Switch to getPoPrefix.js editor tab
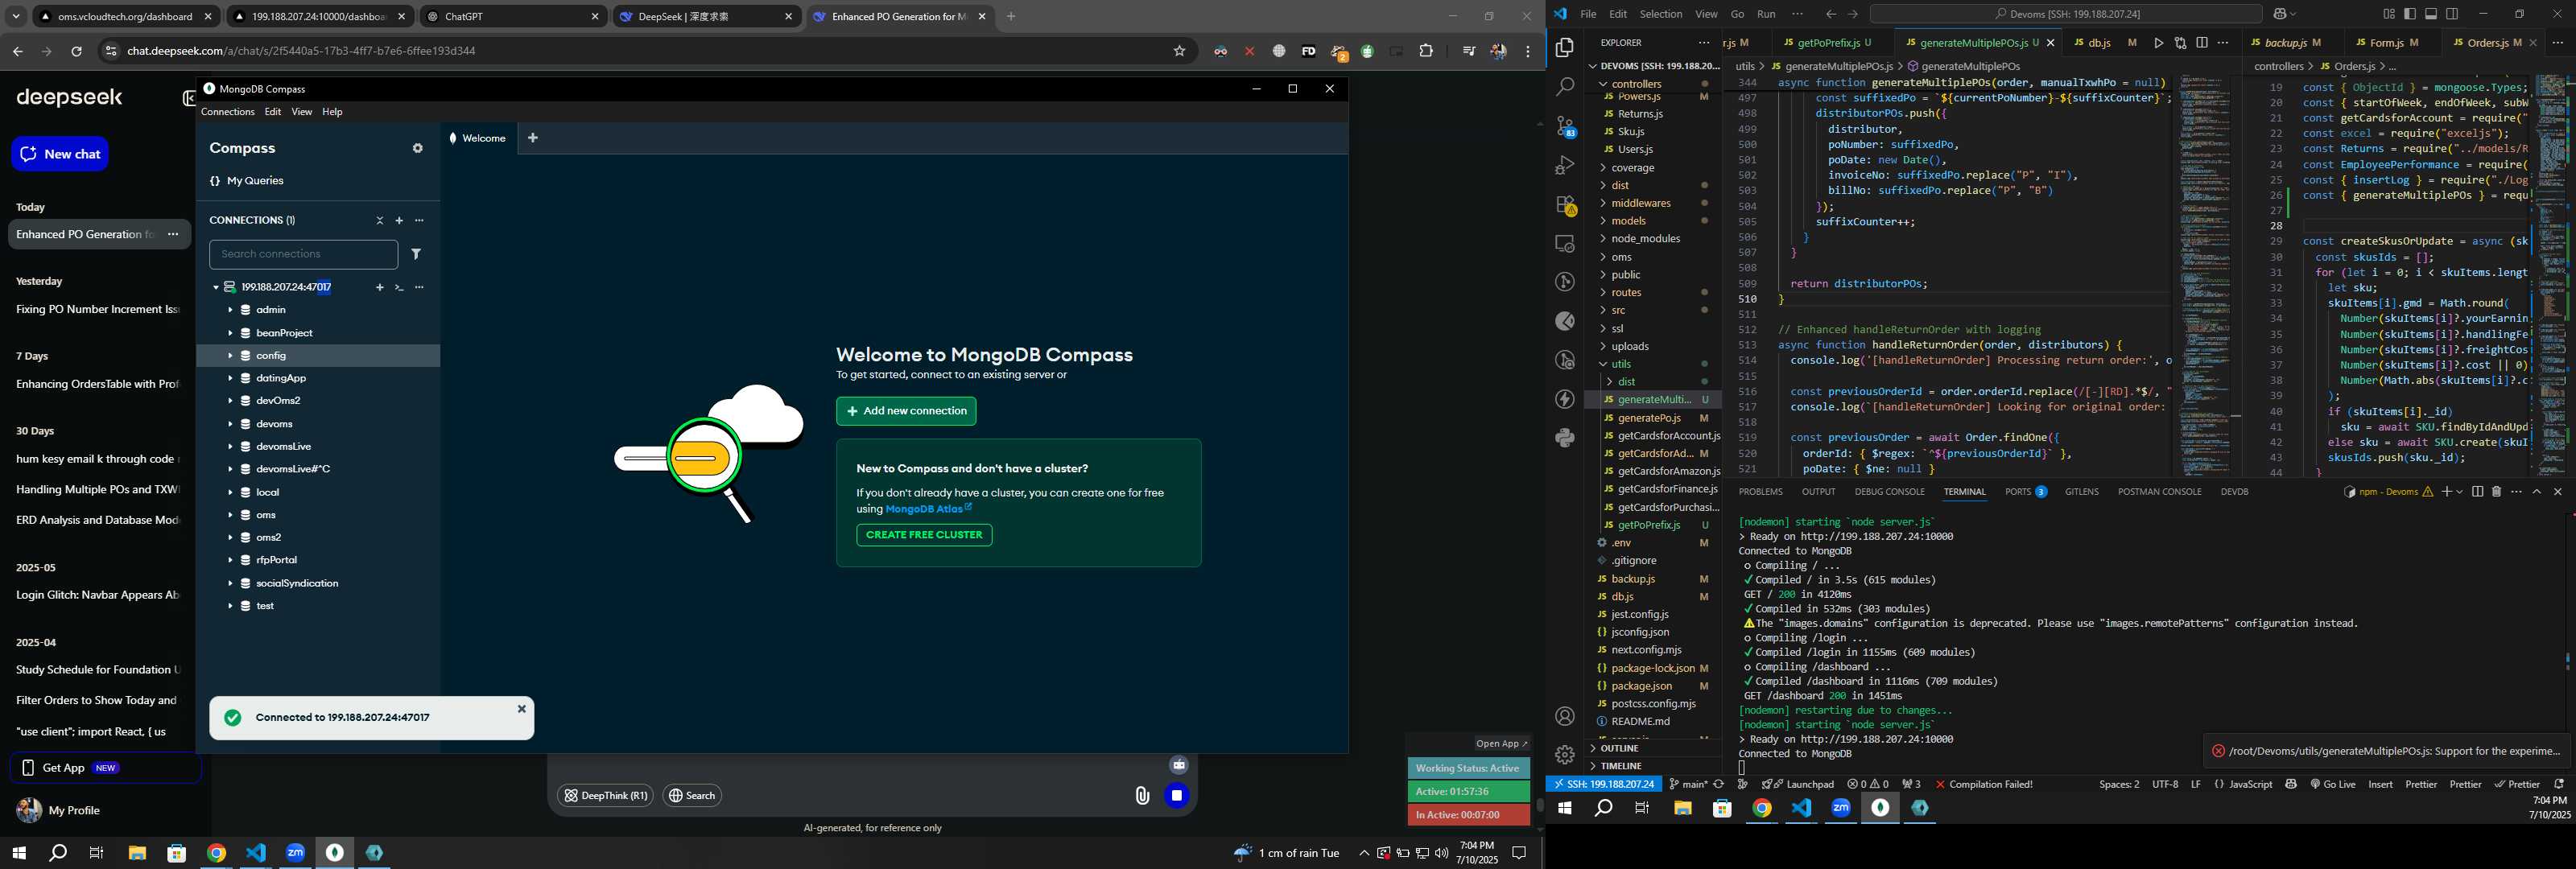 click(1829, 43)
